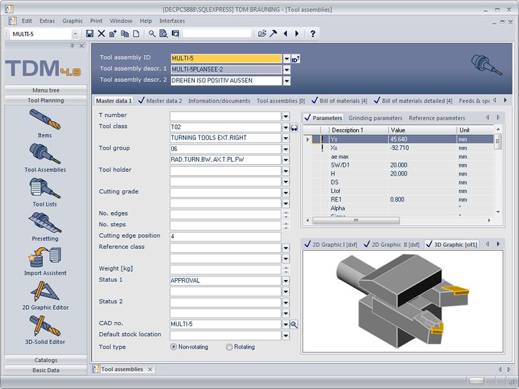The image size is (519, 389).
Task: Click the toolbar Help question mark icon
Action: [x=313, y=34]
